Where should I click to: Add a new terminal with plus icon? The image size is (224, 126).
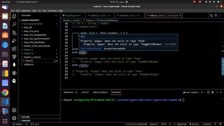tap(202, 92)
